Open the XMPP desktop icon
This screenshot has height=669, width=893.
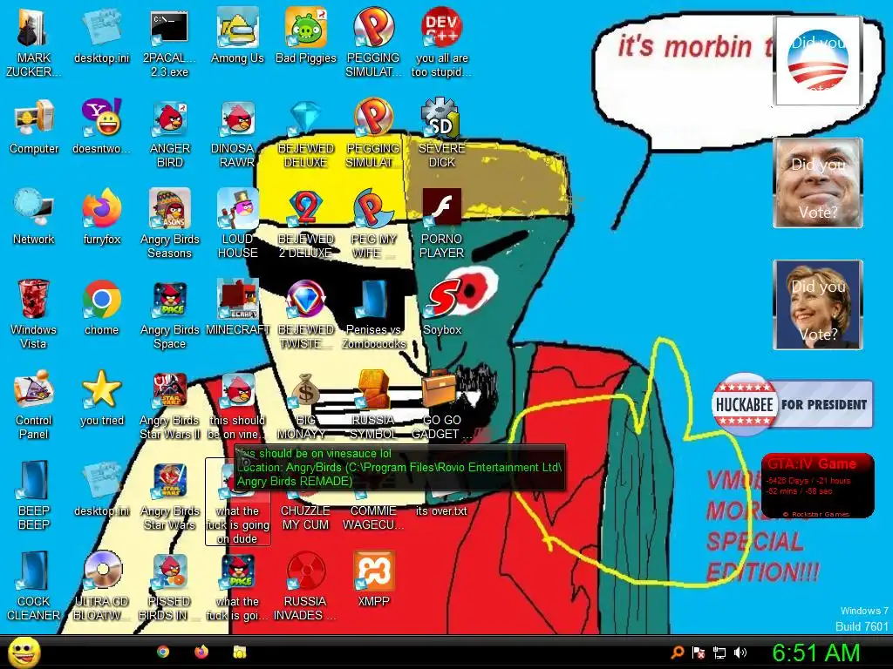[373, 578]
